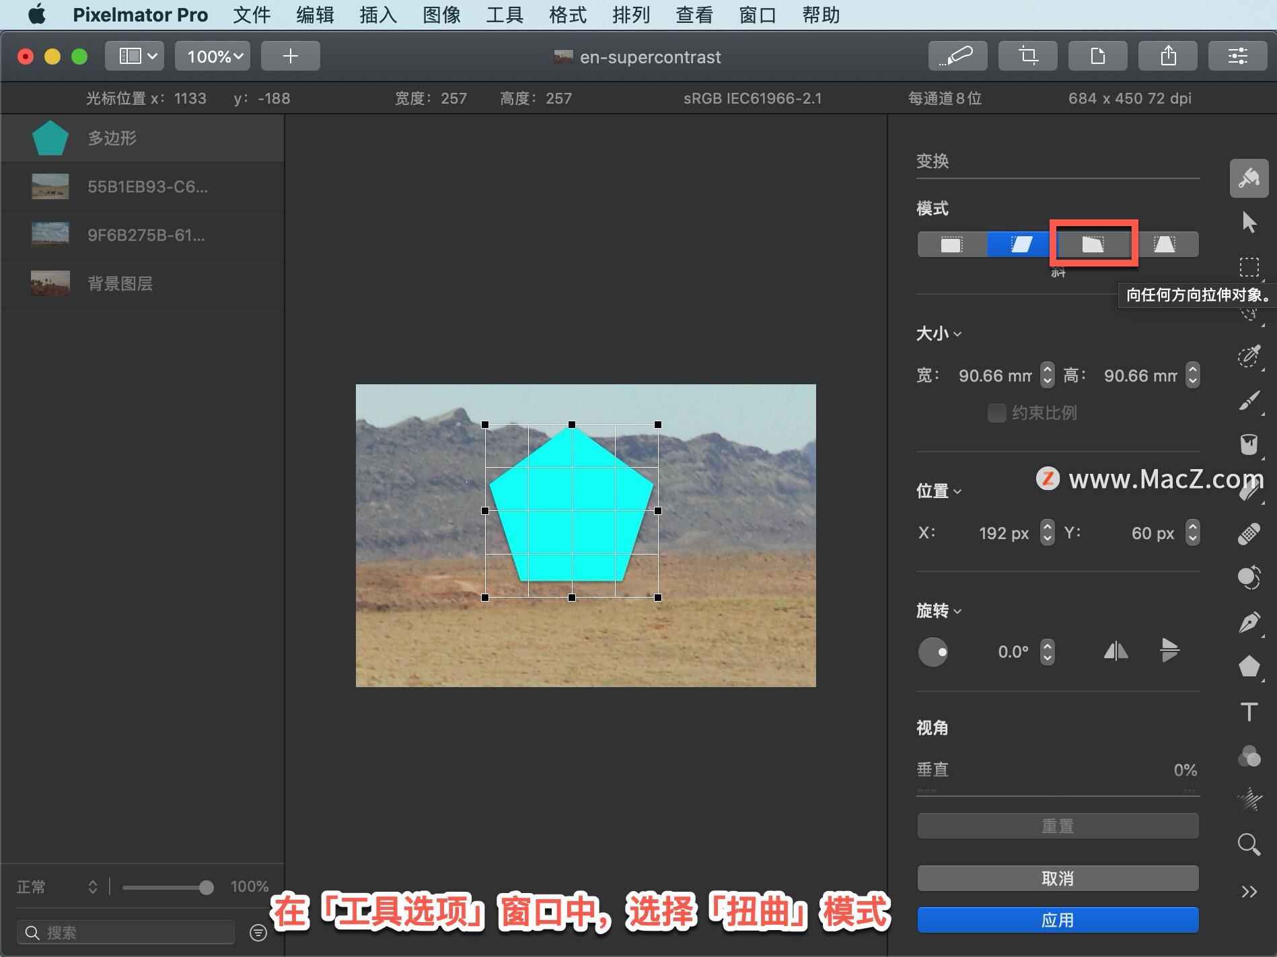Select the Rectangular Selection tool
1277x957 pixels.
tap(1249, 267)
